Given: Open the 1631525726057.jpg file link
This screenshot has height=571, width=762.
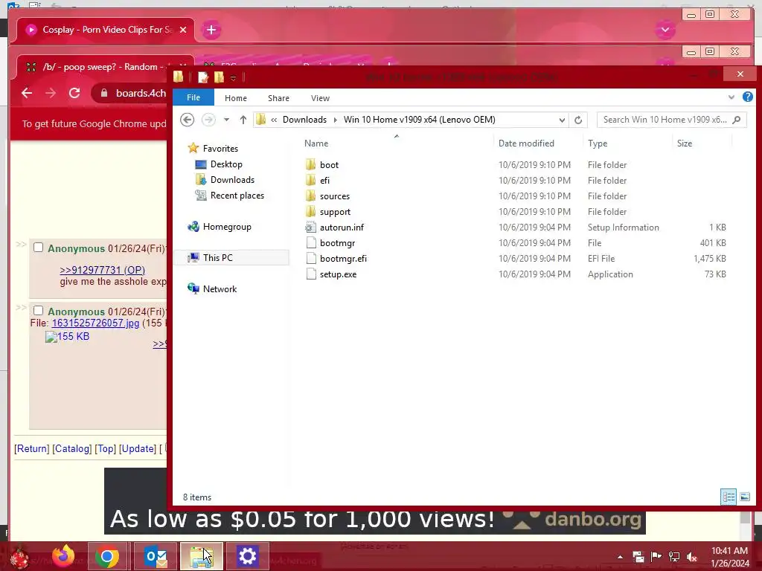Looking at the screenshot, I should (96, 323).
